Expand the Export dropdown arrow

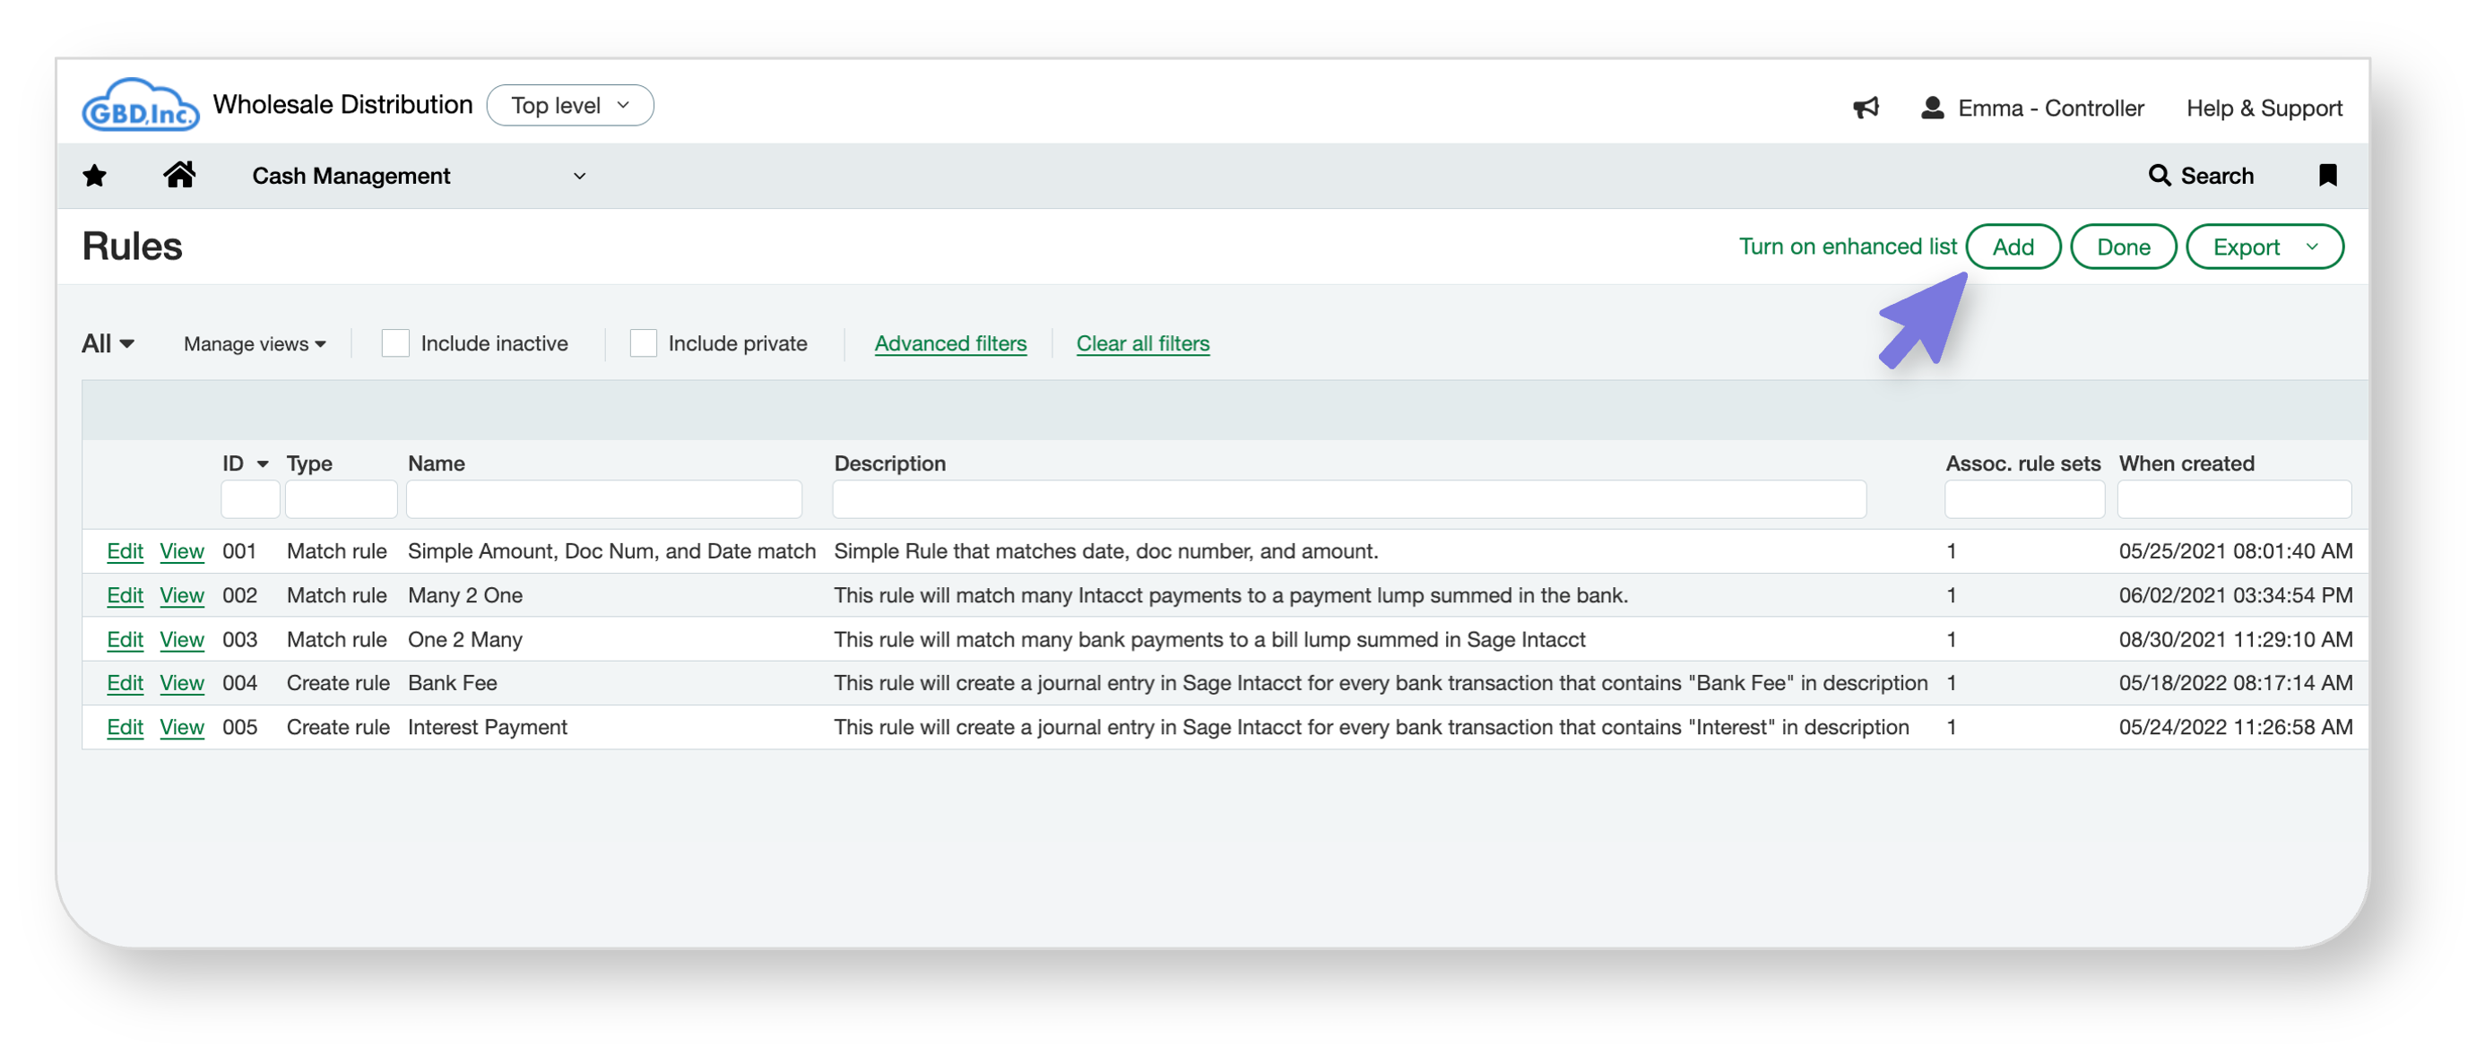coord(2312,247)
